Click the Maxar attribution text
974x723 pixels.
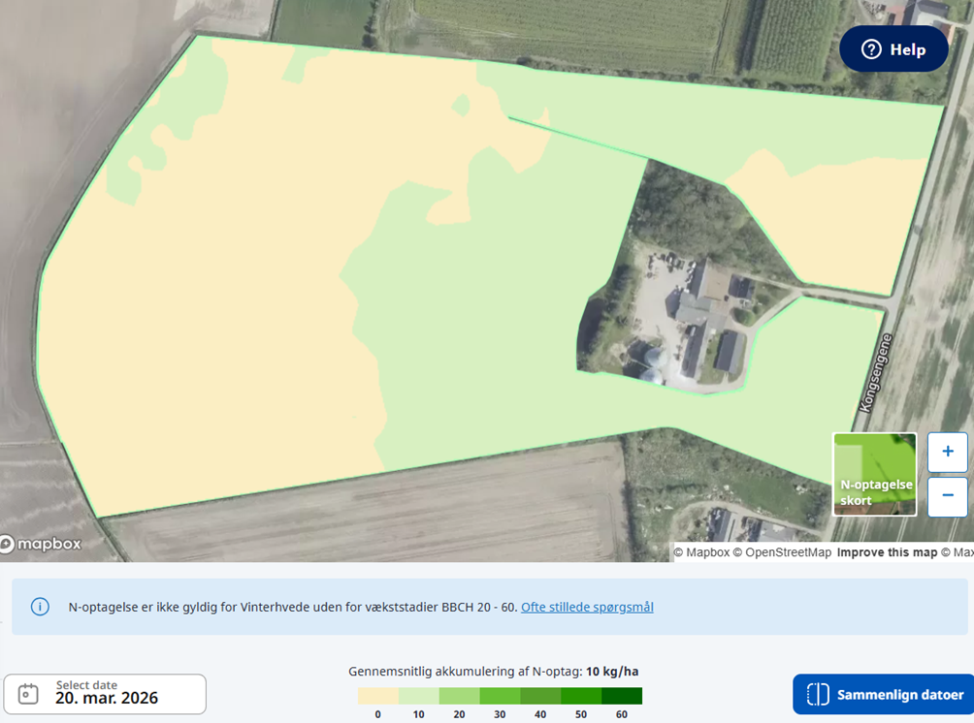958,551
